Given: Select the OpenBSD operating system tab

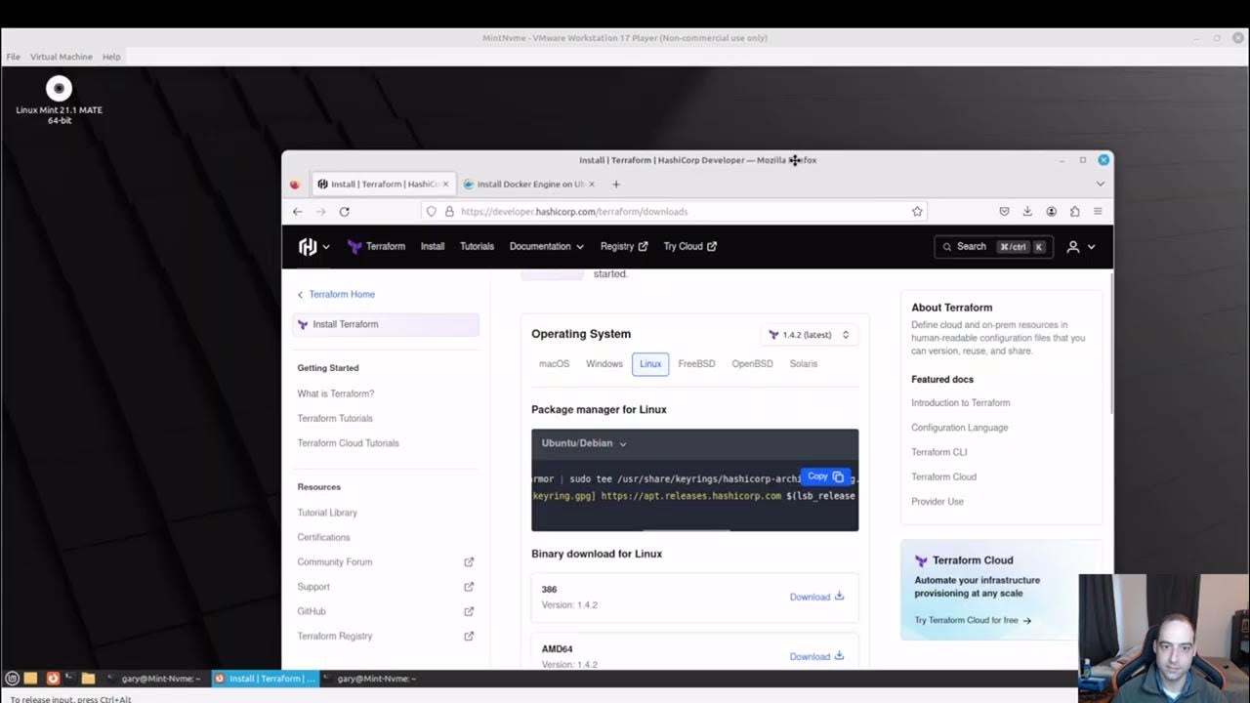Looking at the screenshot, I should [x=752, y=363].
